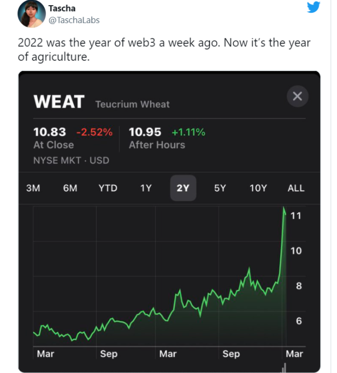The height and width of the screenshot is (373, 337).
Task: Open Tascha's profile avatar
Action: tap(32, 14)
